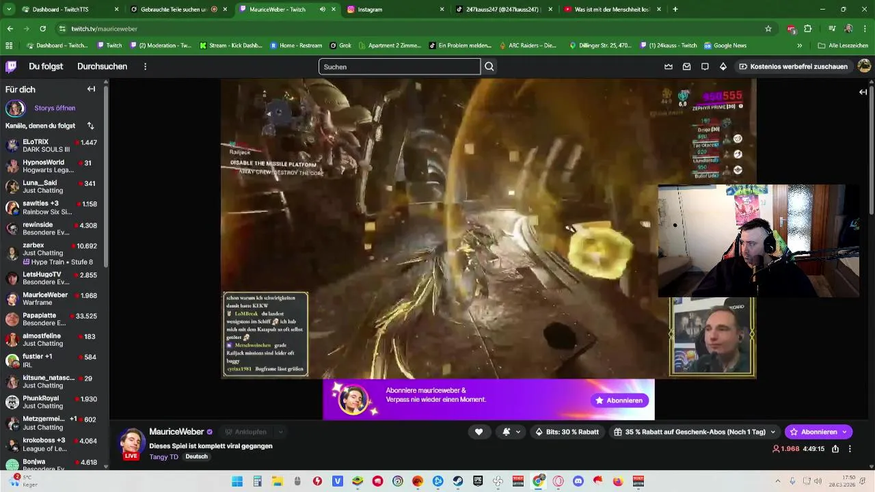Expand the Anklopfen dropdown arrow

point(280,432)
